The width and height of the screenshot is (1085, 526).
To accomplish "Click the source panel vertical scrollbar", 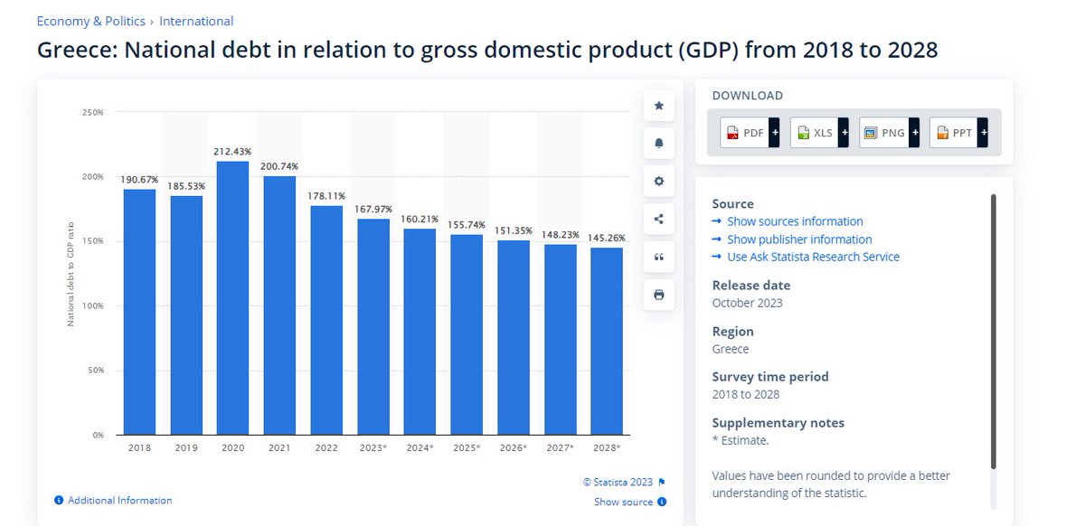I will coord(993,331).
